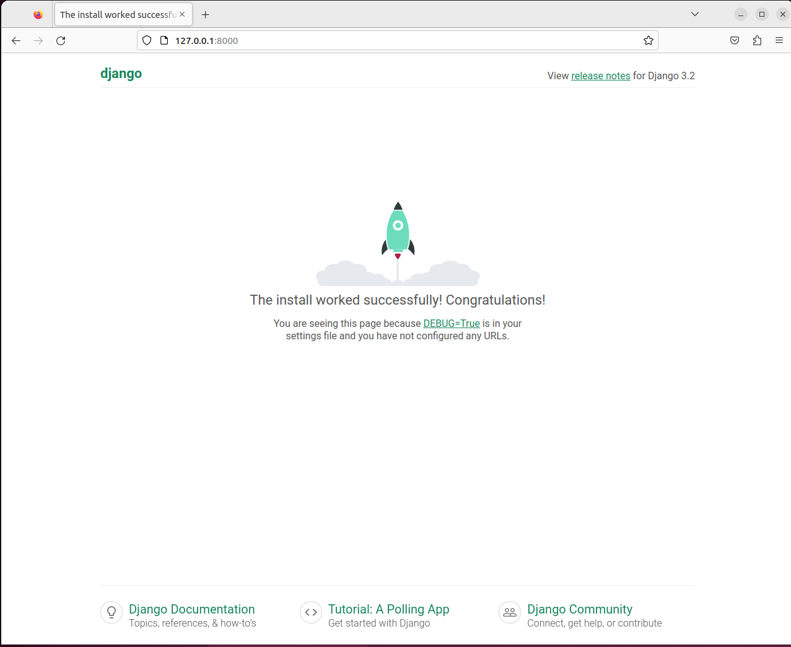791x647 pixels.
Task: Reload the current page
Action: pyautogui.click(x=61, y=40)
